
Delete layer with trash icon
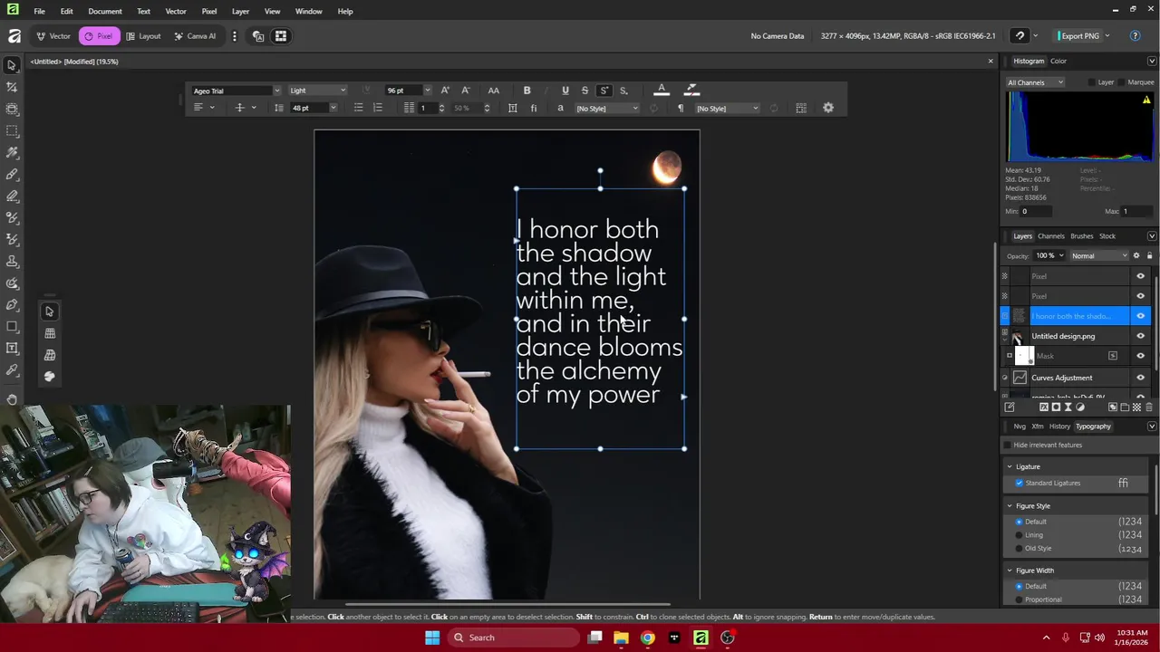tap(1149, 407)
